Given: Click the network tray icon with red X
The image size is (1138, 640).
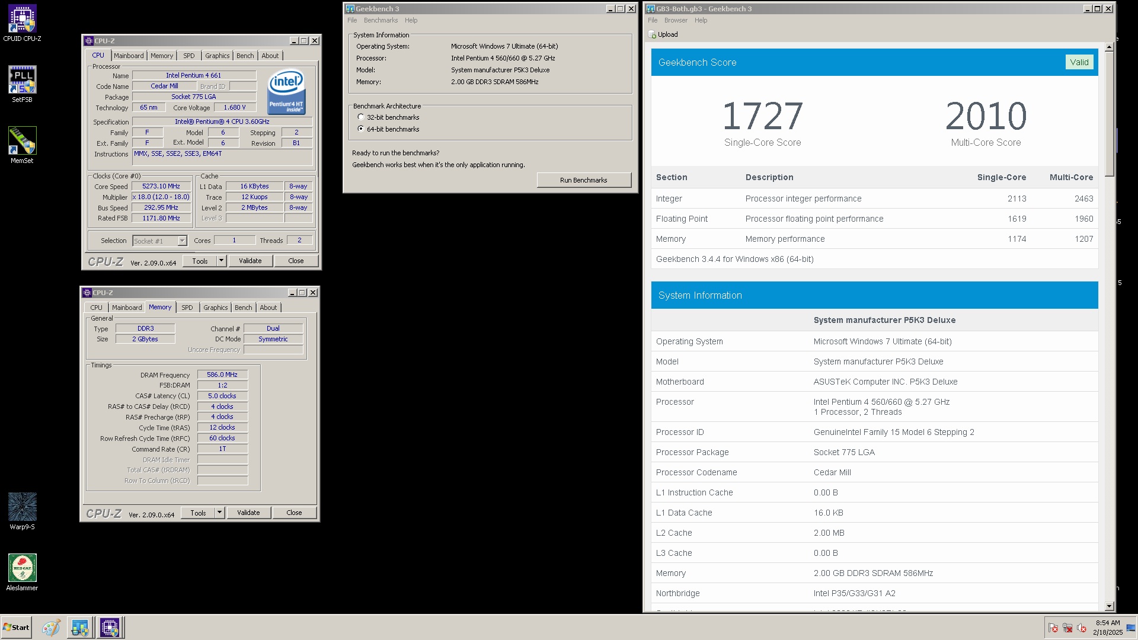Looking at the screenshot, I should click(1067, 628).
